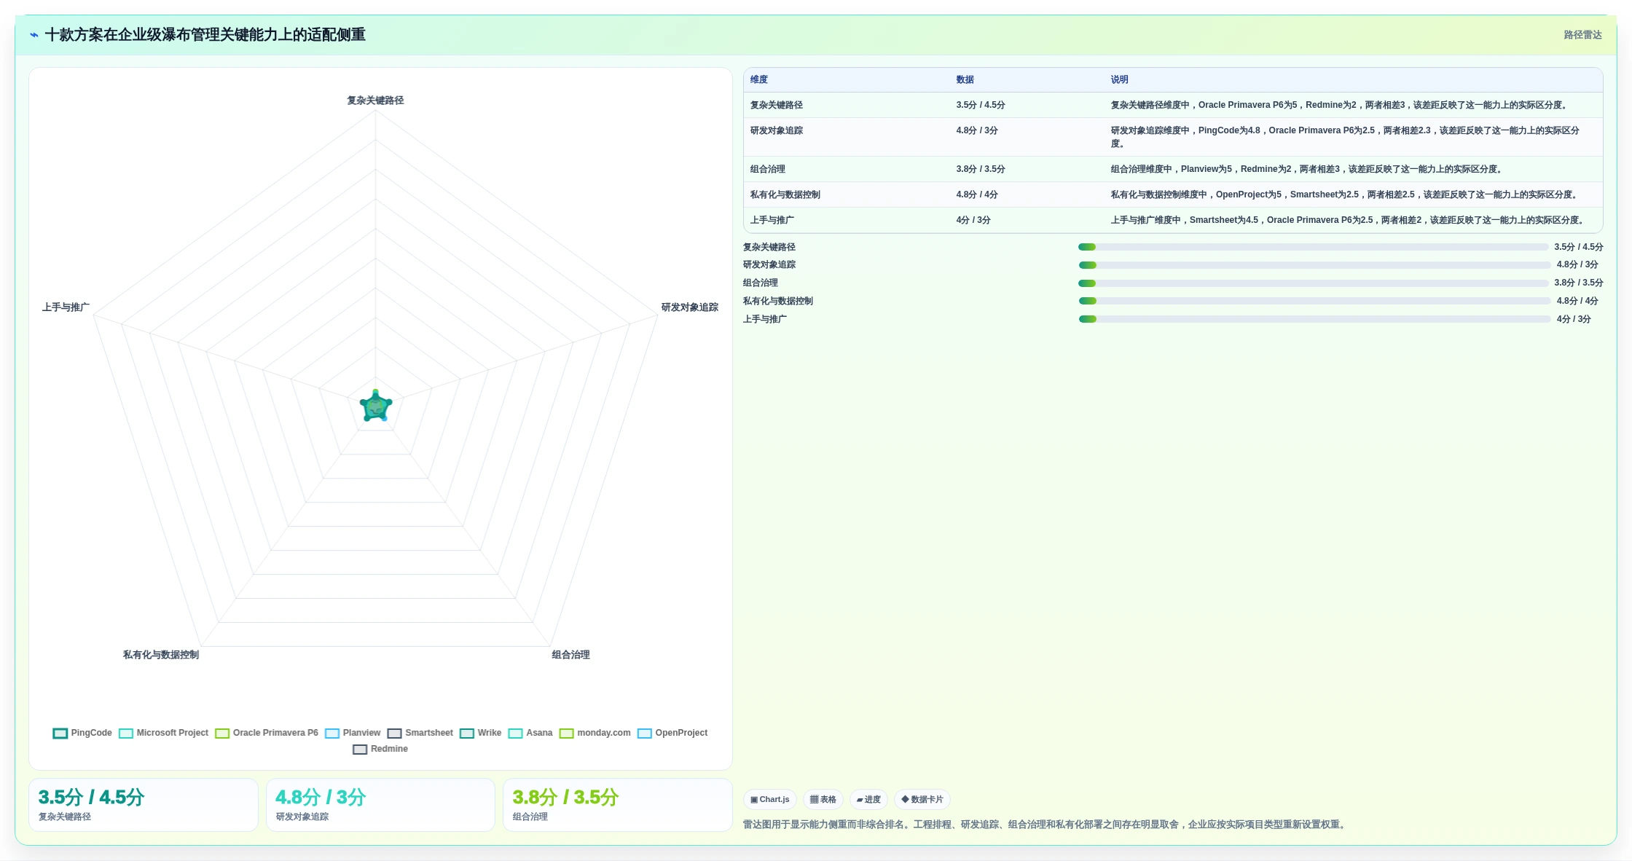
Task: Click the 复杂关键路径 progress bar
Action: [1313, 247]
